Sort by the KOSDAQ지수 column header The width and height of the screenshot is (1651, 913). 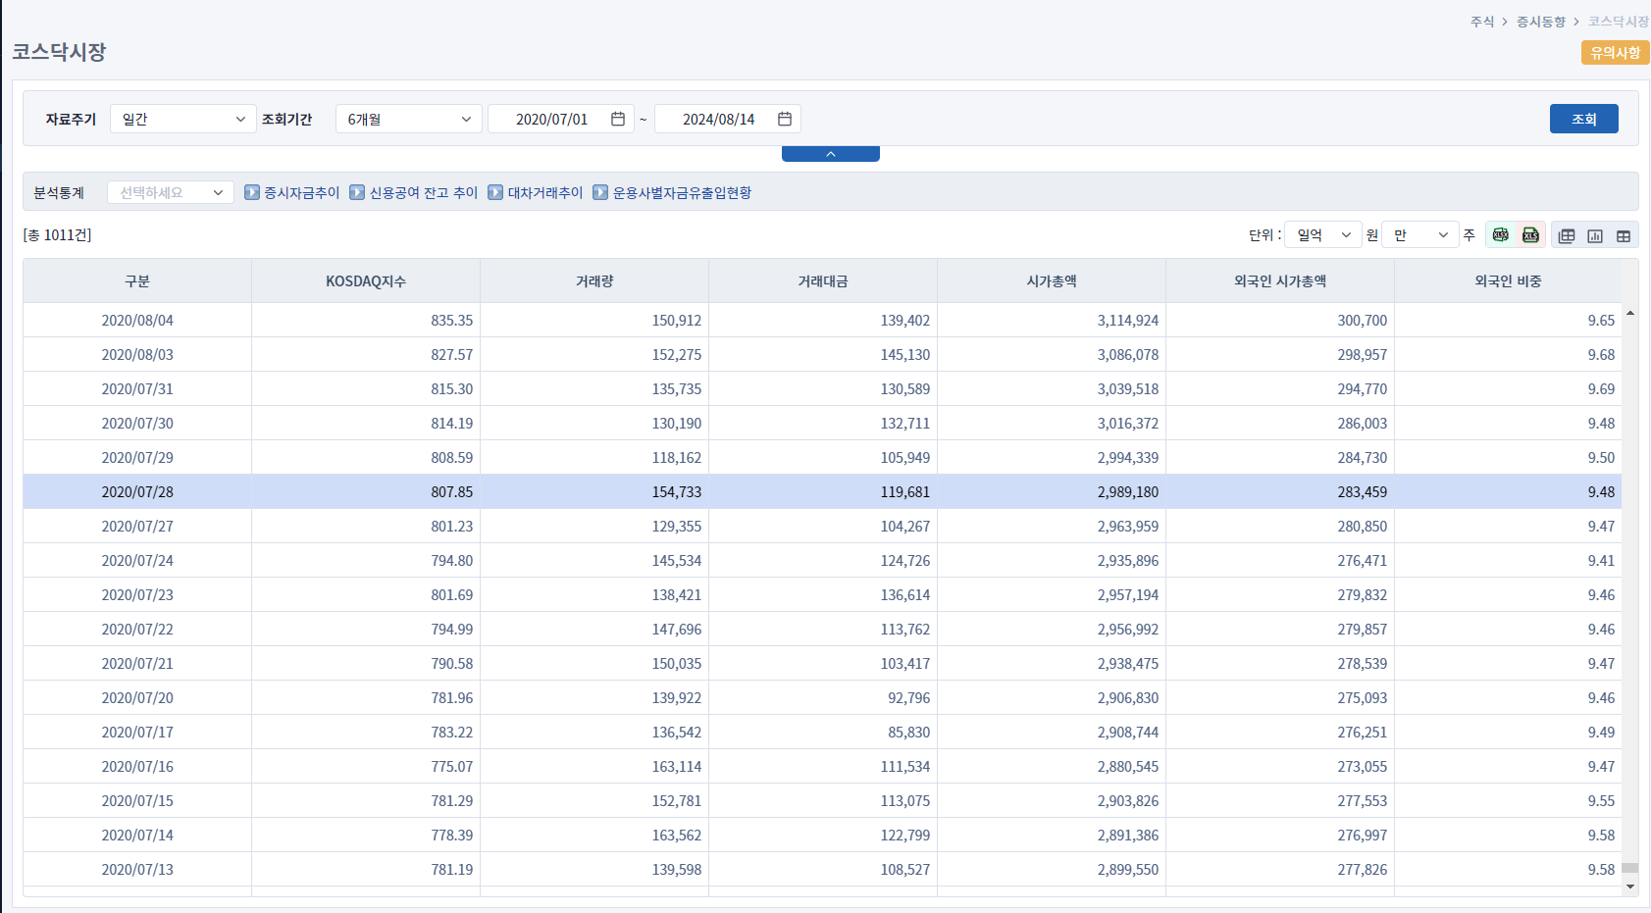[x=366, y=280]
